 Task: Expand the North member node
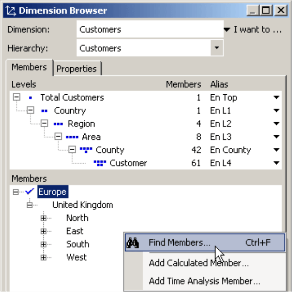pos(43,218)
